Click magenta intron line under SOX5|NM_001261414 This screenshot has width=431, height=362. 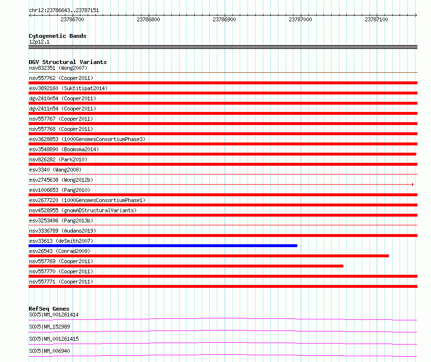[223, 319]
